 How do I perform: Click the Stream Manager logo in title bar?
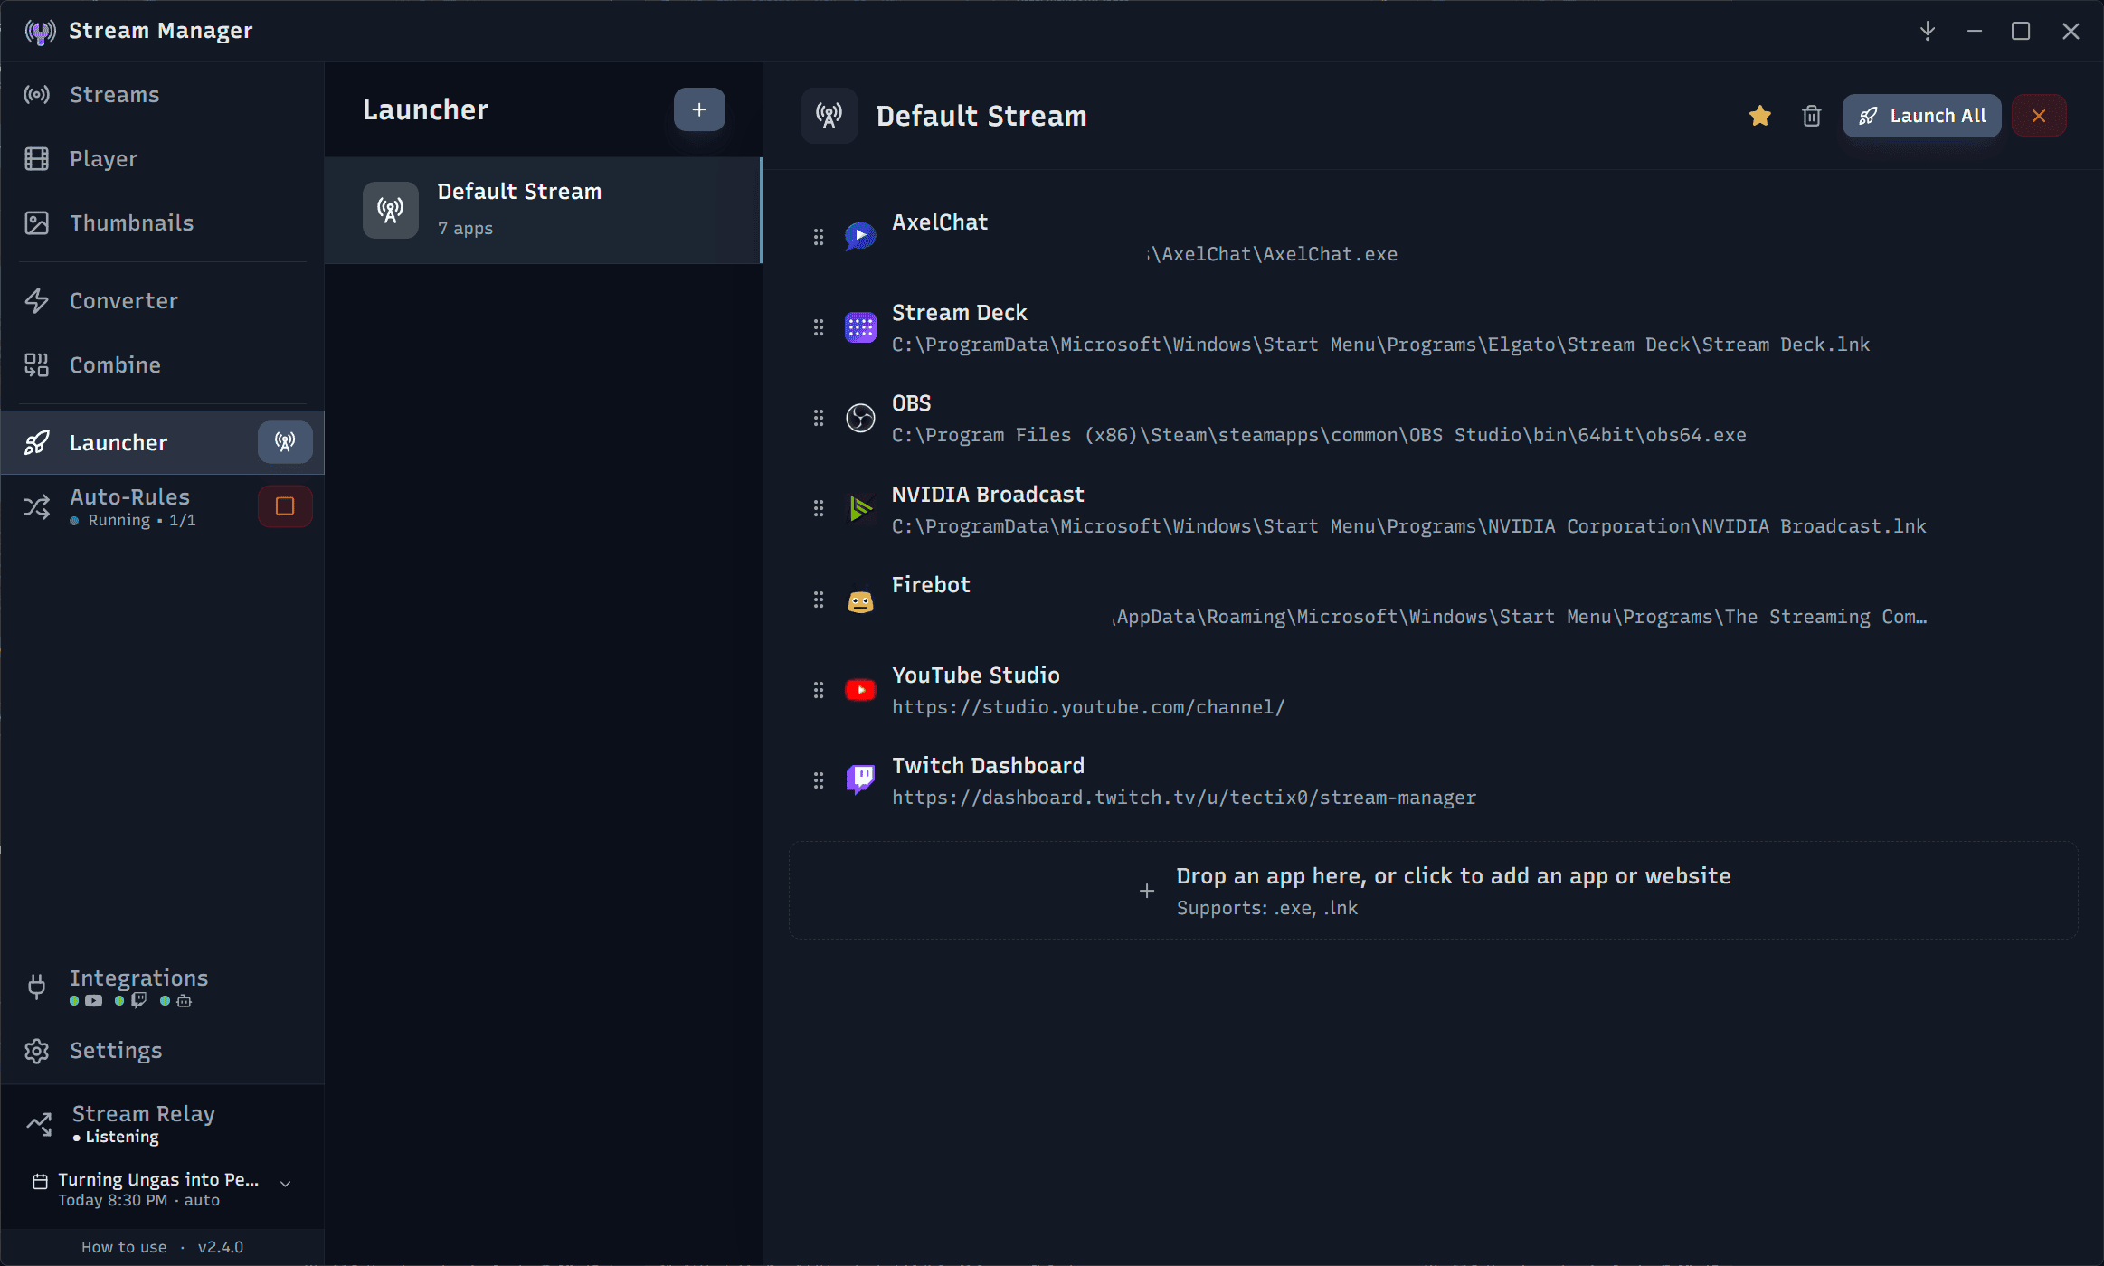(x=40, y=32)
